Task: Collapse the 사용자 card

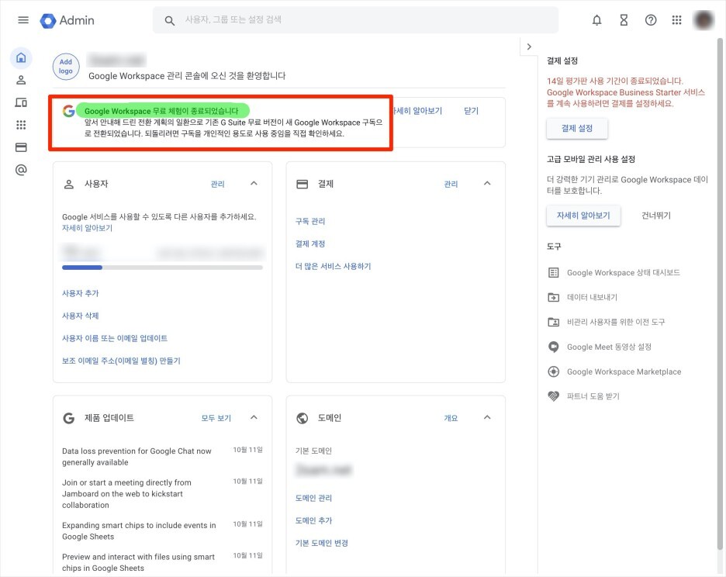Action: 254,183
